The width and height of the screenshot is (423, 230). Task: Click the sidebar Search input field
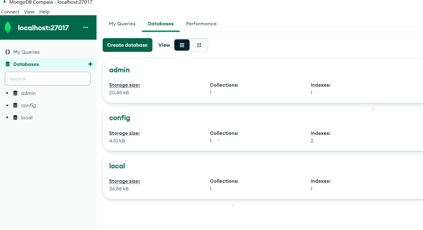click(x=48, y=79)
